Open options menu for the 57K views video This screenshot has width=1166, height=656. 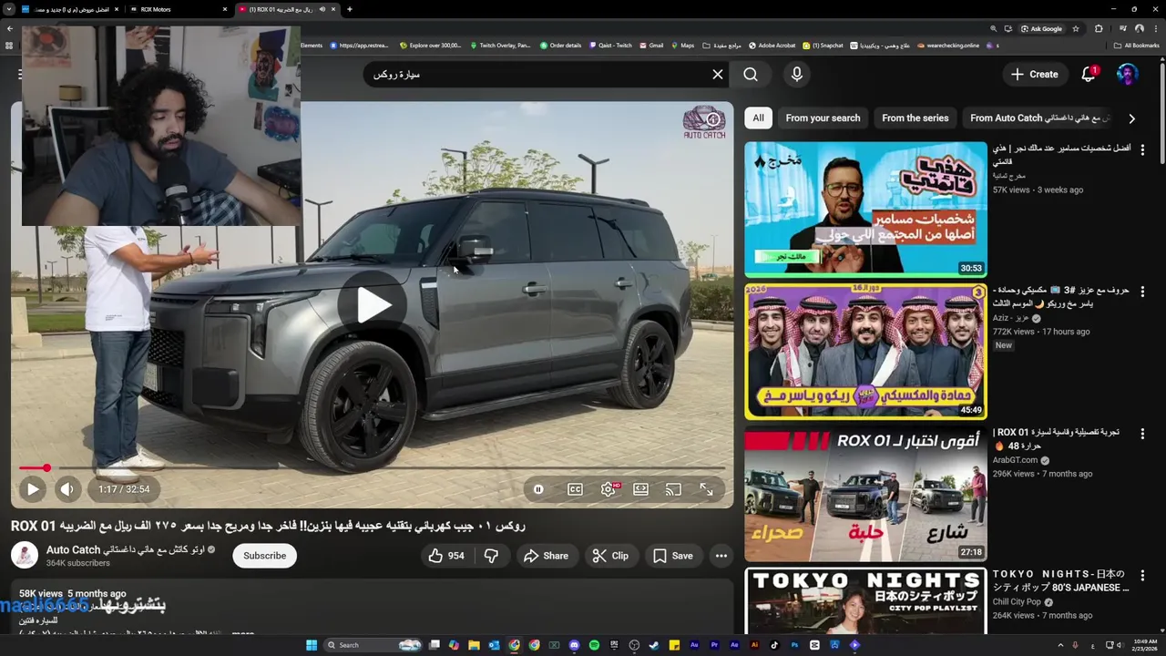1142,149
